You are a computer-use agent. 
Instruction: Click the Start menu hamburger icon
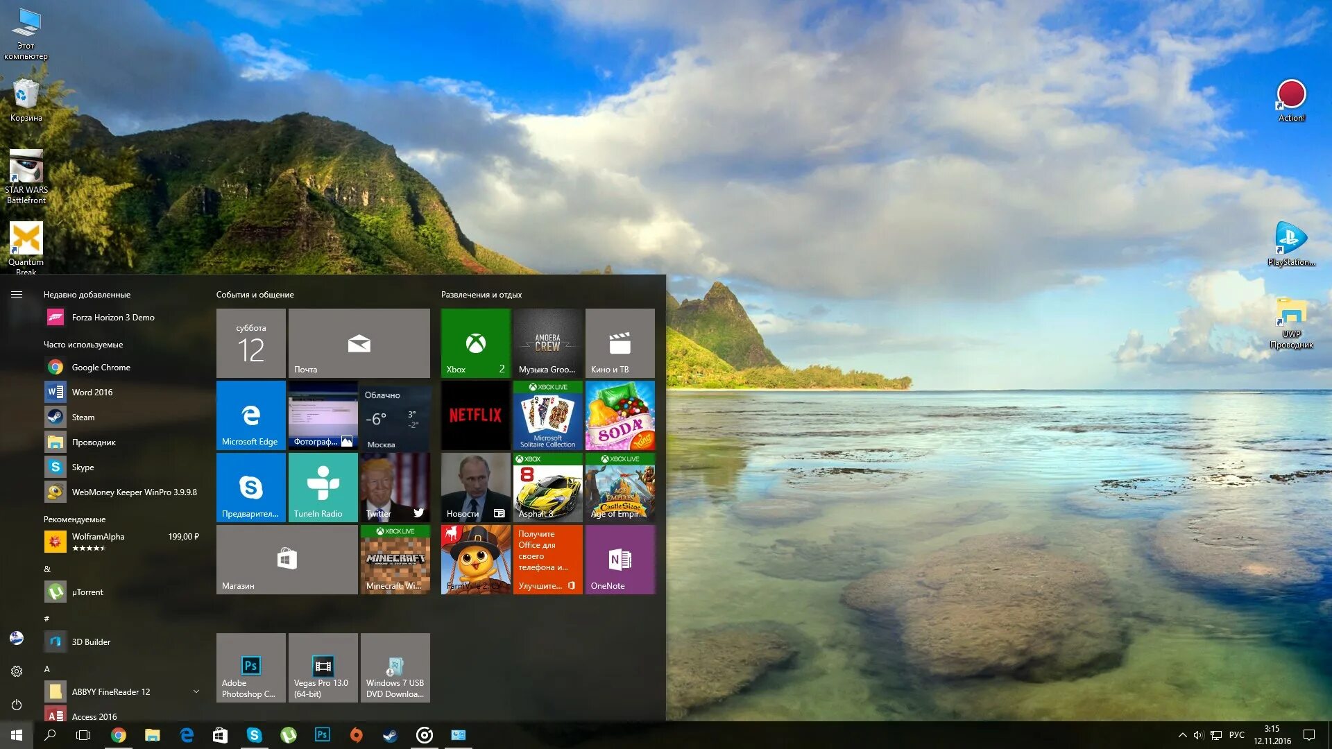15,293
